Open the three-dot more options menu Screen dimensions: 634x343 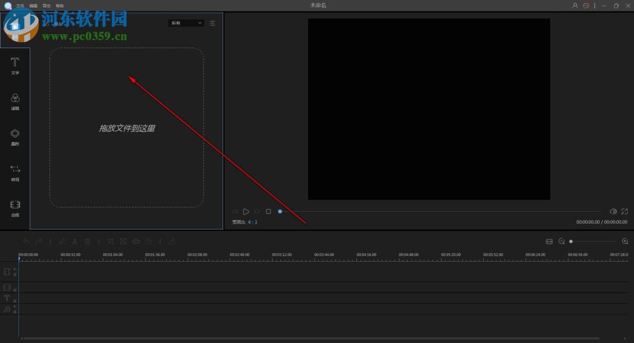(595, 6)
